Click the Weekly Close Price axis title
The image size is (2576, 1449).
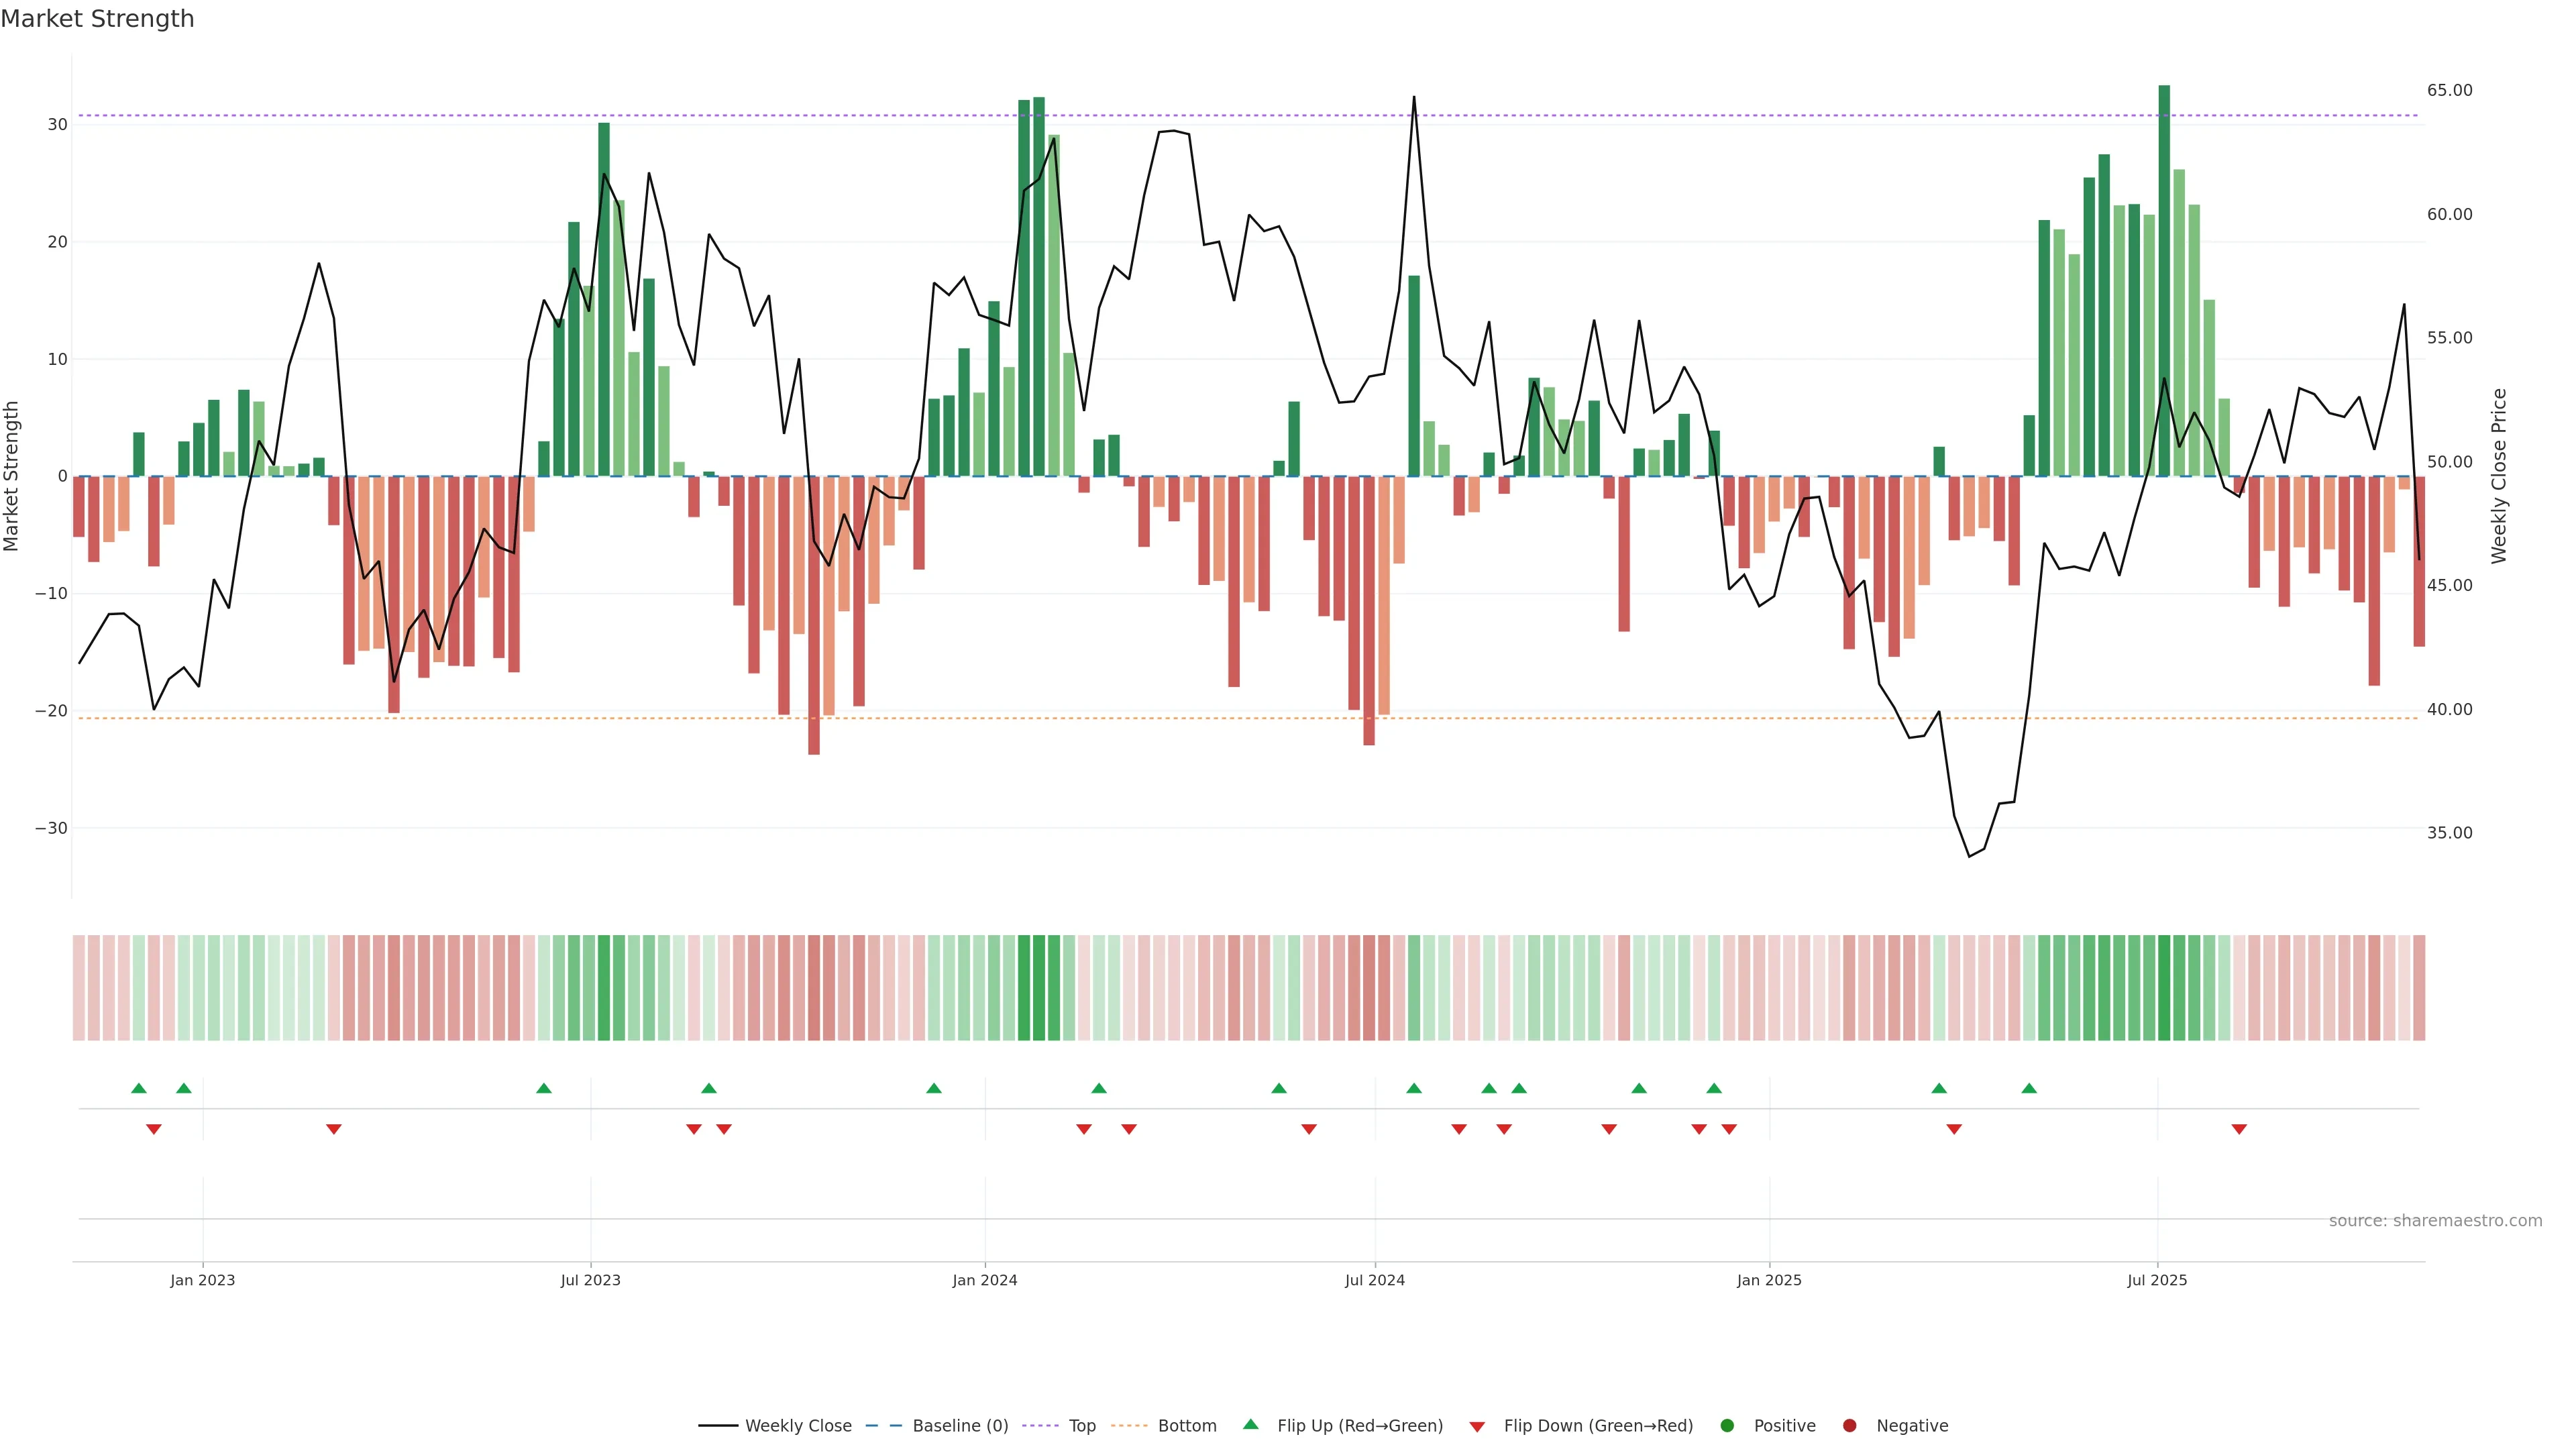tap(2499, 476)
